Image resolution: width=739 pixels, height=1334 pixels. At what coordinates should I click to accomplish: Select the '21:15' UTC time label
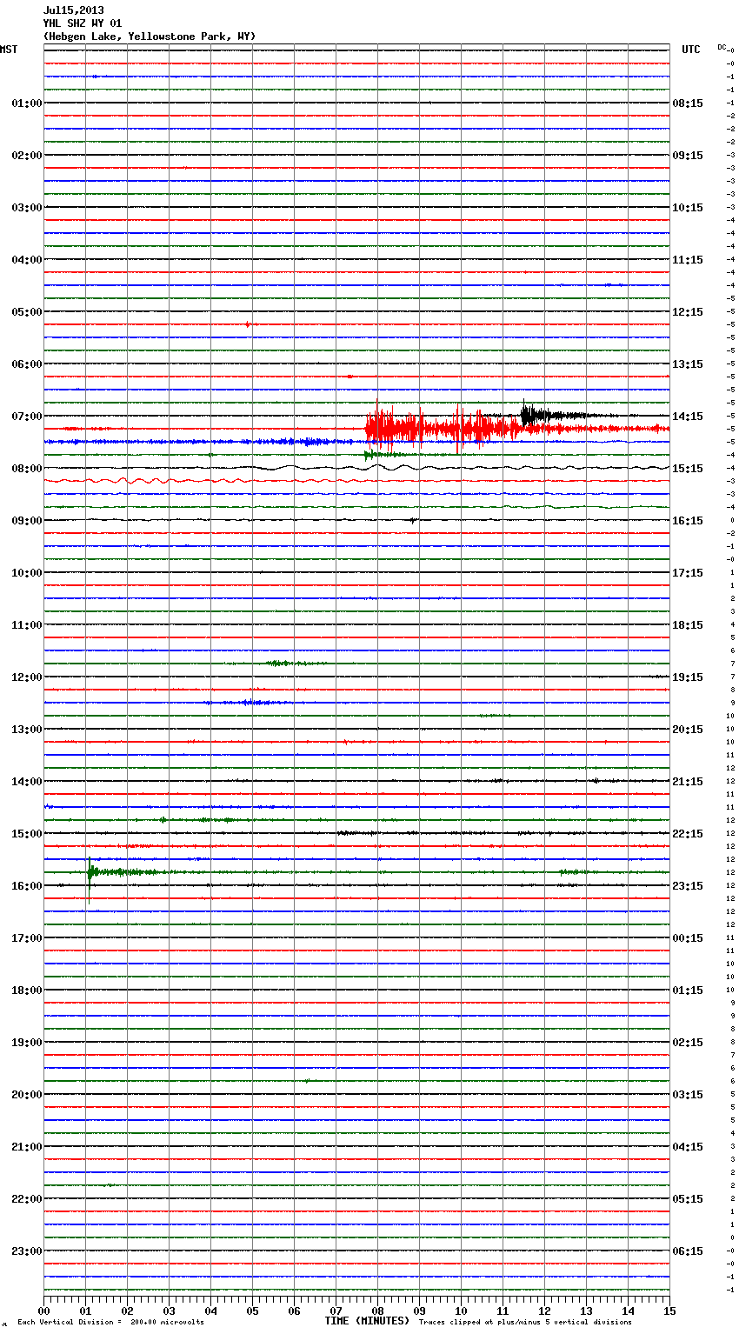[688, 782]
